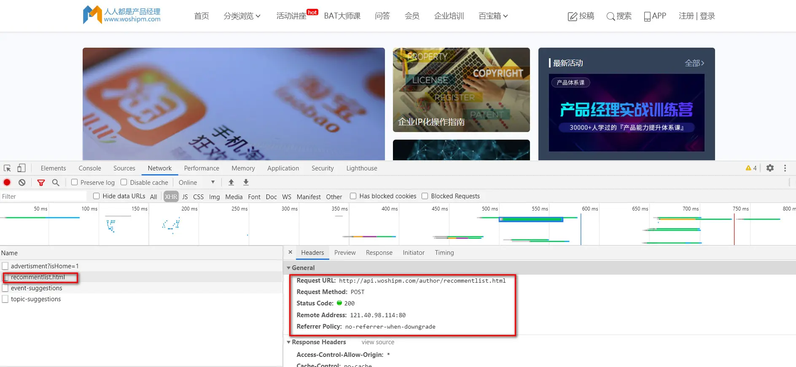The width and height of the screenshot is (796, 367).
Task: Open DevTools three-dot customize menu
Action: 785,168
